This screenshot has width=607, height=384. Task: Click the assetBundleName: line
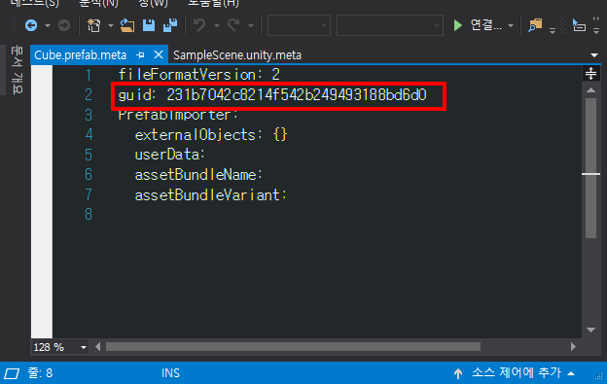coord(198,175)
